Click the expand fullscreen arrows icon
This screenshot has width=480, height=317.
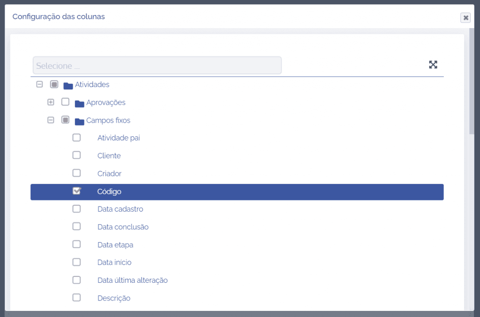[433, 65]
